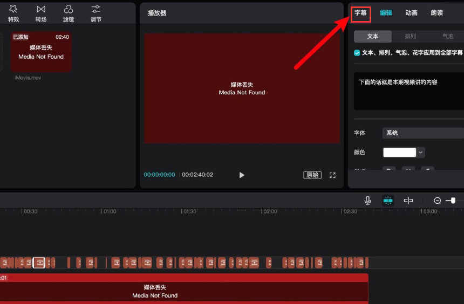Viewport: 464px width, 304px height.
Task: Click the white 颜色 color swatch
Action: click(x=399, y=153)
